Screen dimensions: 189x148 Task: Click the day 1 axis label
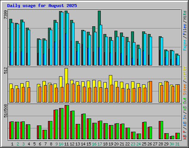tap(12, 144)
